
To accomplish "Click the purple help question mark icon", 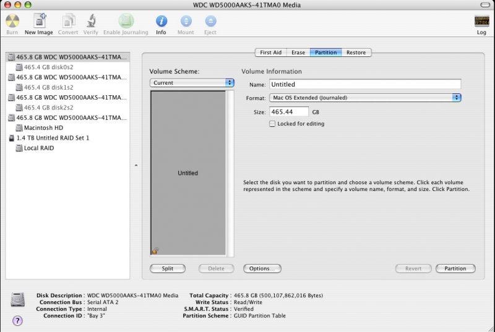I will [18, 320].
